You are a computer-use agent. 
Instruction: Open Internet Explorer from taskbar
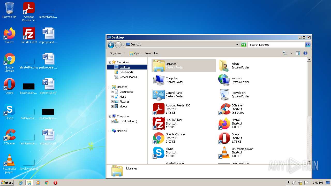tap(20, 183)
